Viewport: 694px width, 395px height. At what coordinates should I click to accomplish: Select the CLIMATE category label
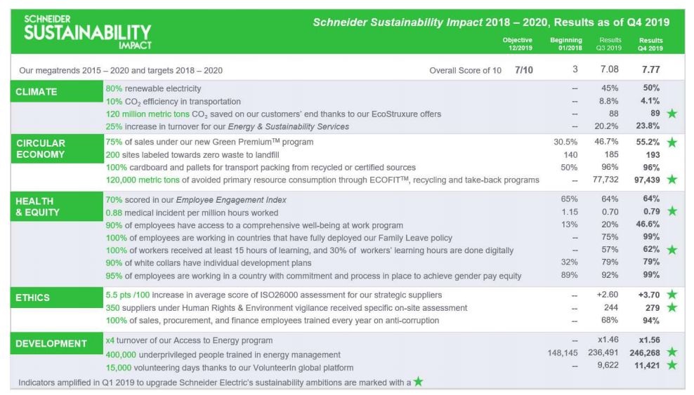57,91
